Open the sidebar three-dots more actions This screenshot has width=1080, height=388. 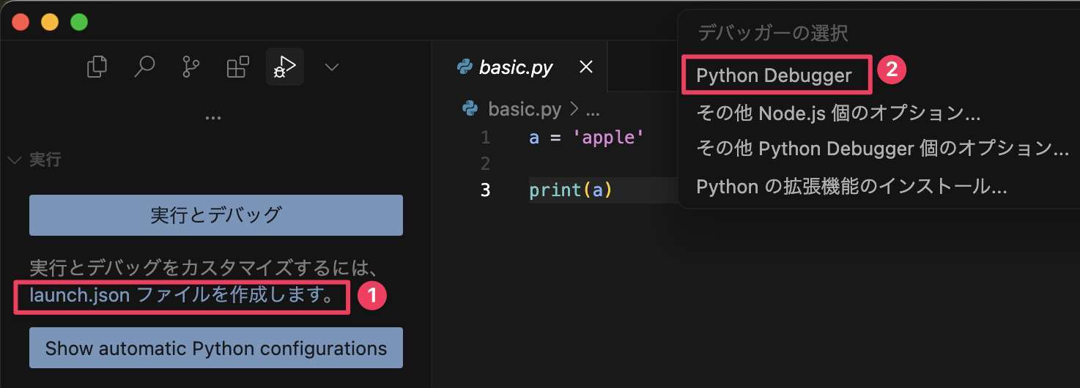pos(213,118)
